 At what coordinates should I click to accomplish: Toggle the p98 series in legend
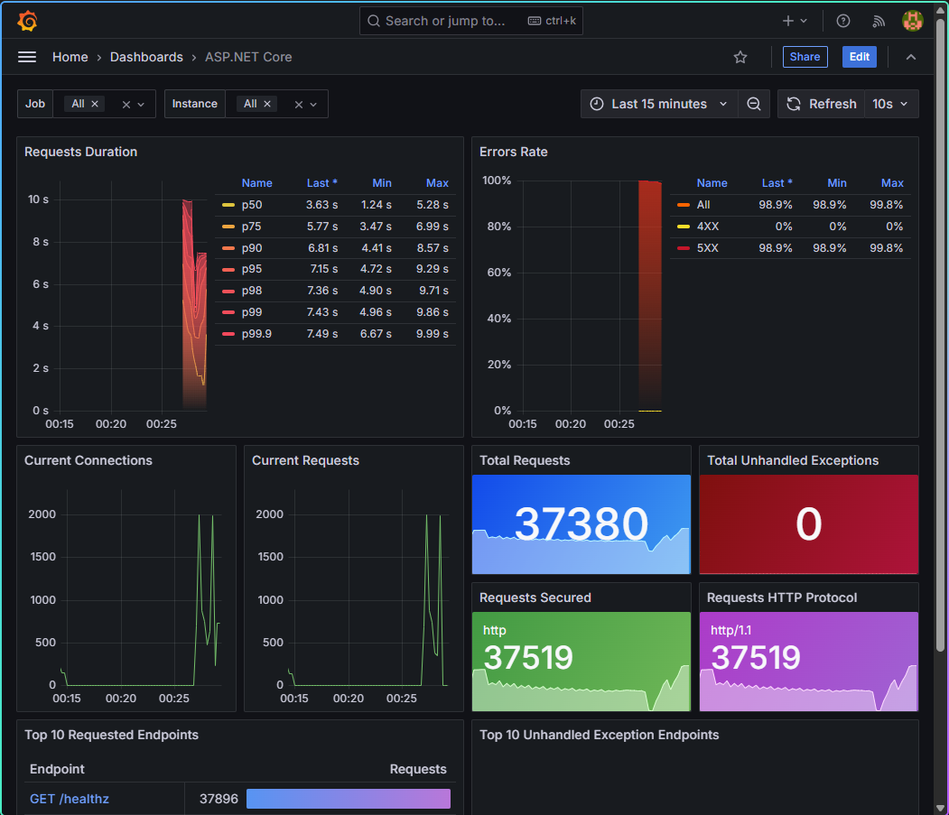(x=252, y=291)
